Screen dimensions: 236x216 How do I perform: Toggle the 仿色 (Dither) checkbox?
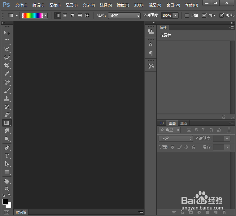[x=204, y=15]
